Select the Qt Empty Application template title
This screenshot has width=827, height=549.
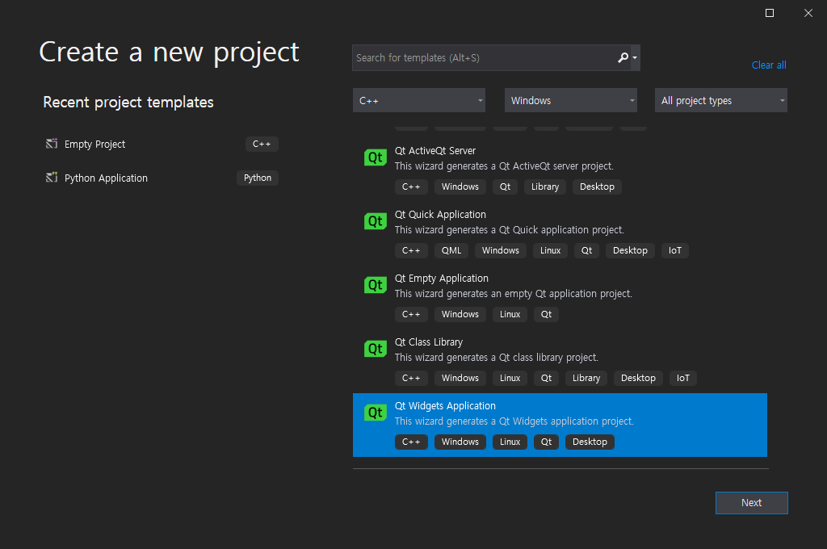point(442,279)
